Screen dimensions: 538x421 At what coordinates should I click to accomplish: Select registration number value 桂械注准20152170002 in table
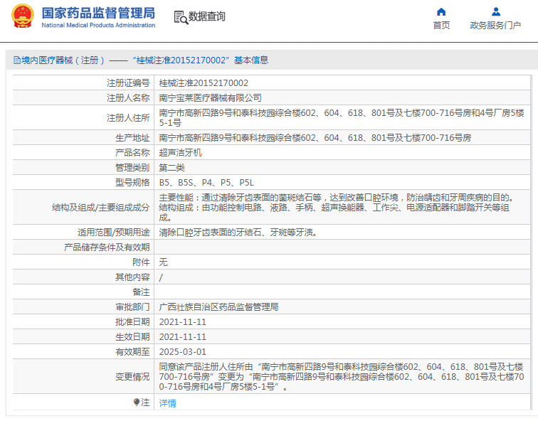[204, 83]
